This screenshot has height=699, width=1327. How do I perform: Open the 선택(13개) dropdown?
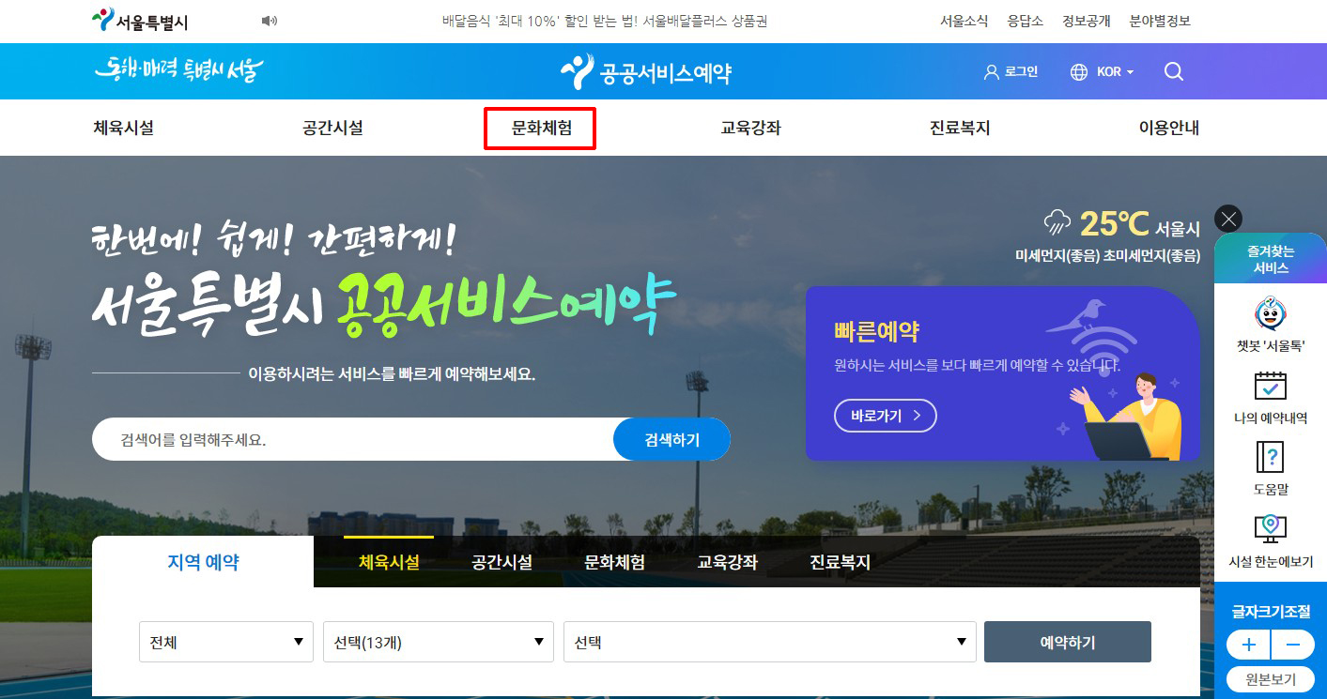point(438,642)
